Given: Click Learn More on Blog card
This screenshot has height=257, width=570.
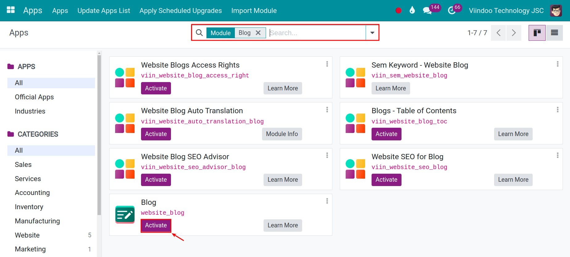Looking at the screenshot, I should (x=283, y=225).
